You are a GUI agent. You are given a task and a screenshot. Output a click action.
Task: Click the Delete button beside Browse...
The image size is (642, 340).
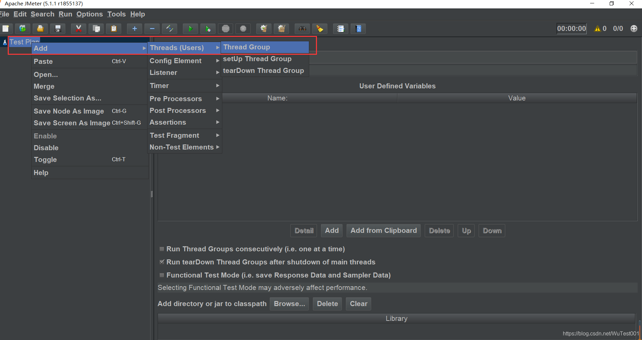[327, 304]
